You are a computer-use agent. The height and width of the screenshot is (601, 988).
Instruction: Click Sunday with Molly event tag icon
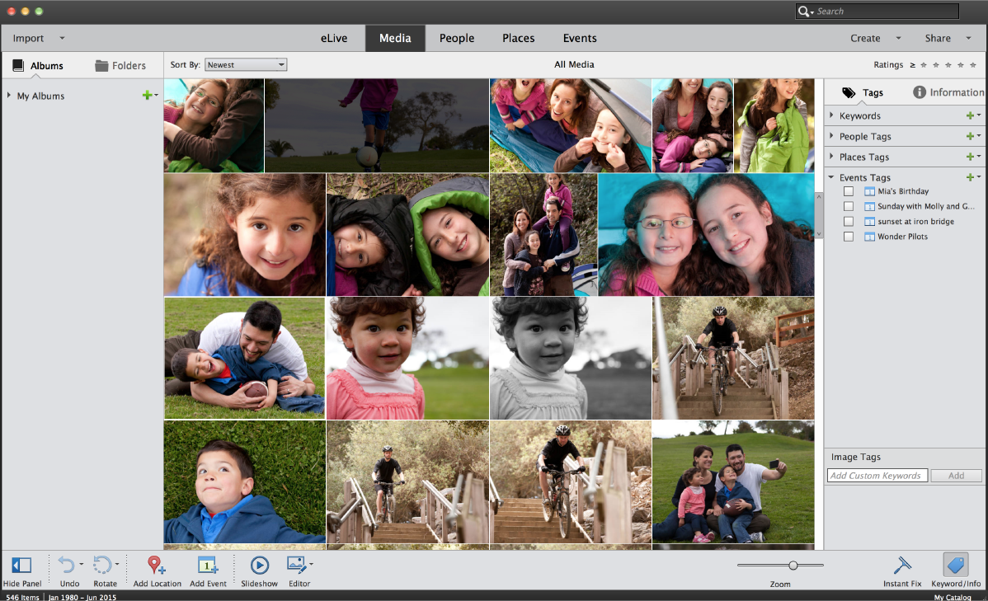869,207
